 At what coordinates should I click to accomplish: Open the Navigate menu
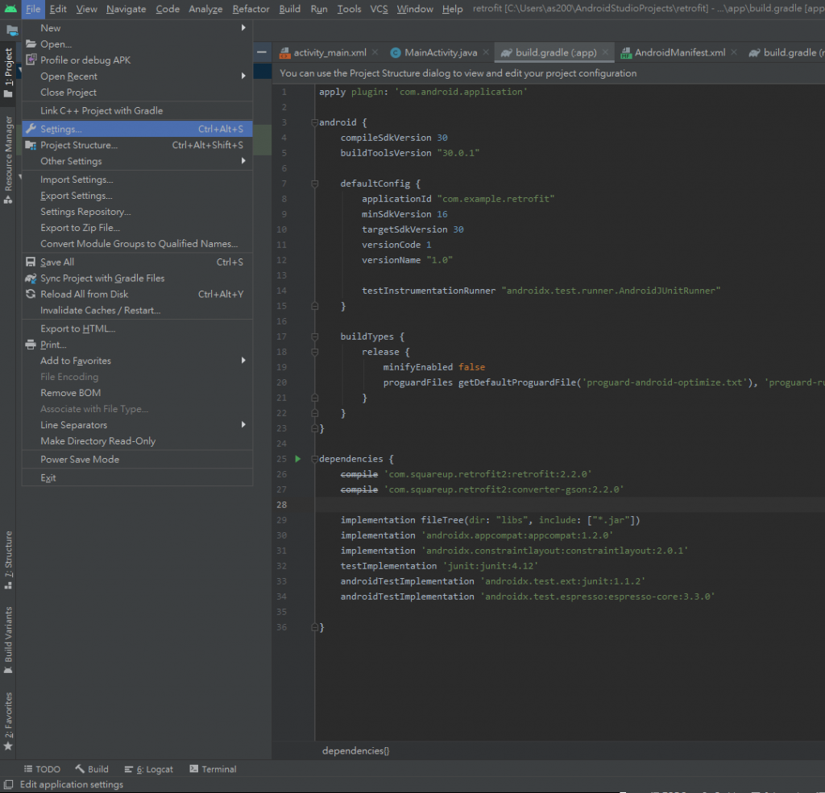[126, 9]
